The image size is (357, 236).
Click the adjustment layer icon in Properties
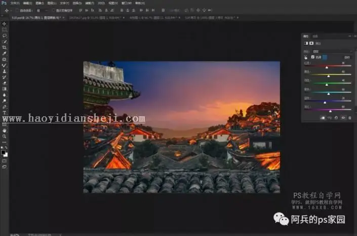[306, 43]
